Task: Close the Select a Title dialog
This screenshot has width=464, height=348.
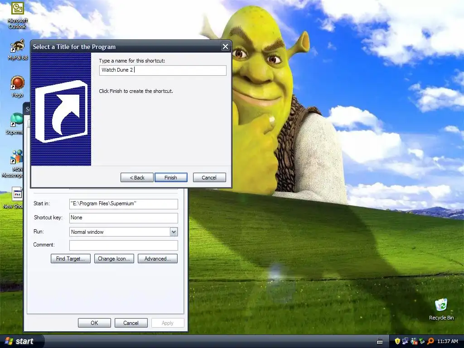Action: pyautogui.click(x=225, y=47)
